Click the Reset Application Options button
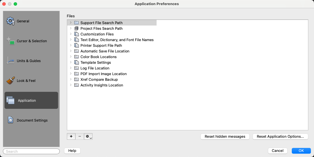Image resolution: width=314 pixels, height=157 pixels. pyautogui.click(x=280, y=137)
